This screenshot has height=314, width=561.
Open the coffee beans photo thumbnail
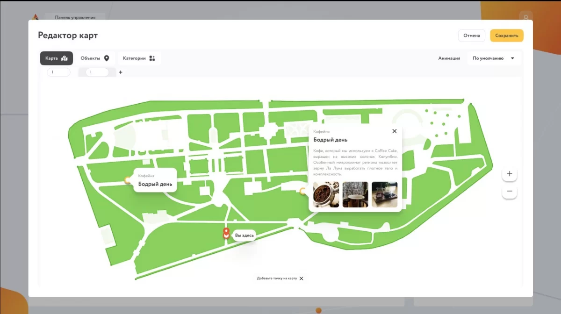pos(326,194)
